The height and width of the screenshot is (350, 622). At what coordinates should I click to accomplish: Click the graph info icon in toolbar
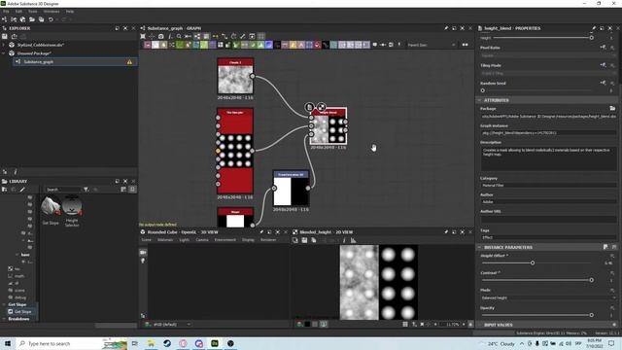pyautogui.click(x=170, y=37)
